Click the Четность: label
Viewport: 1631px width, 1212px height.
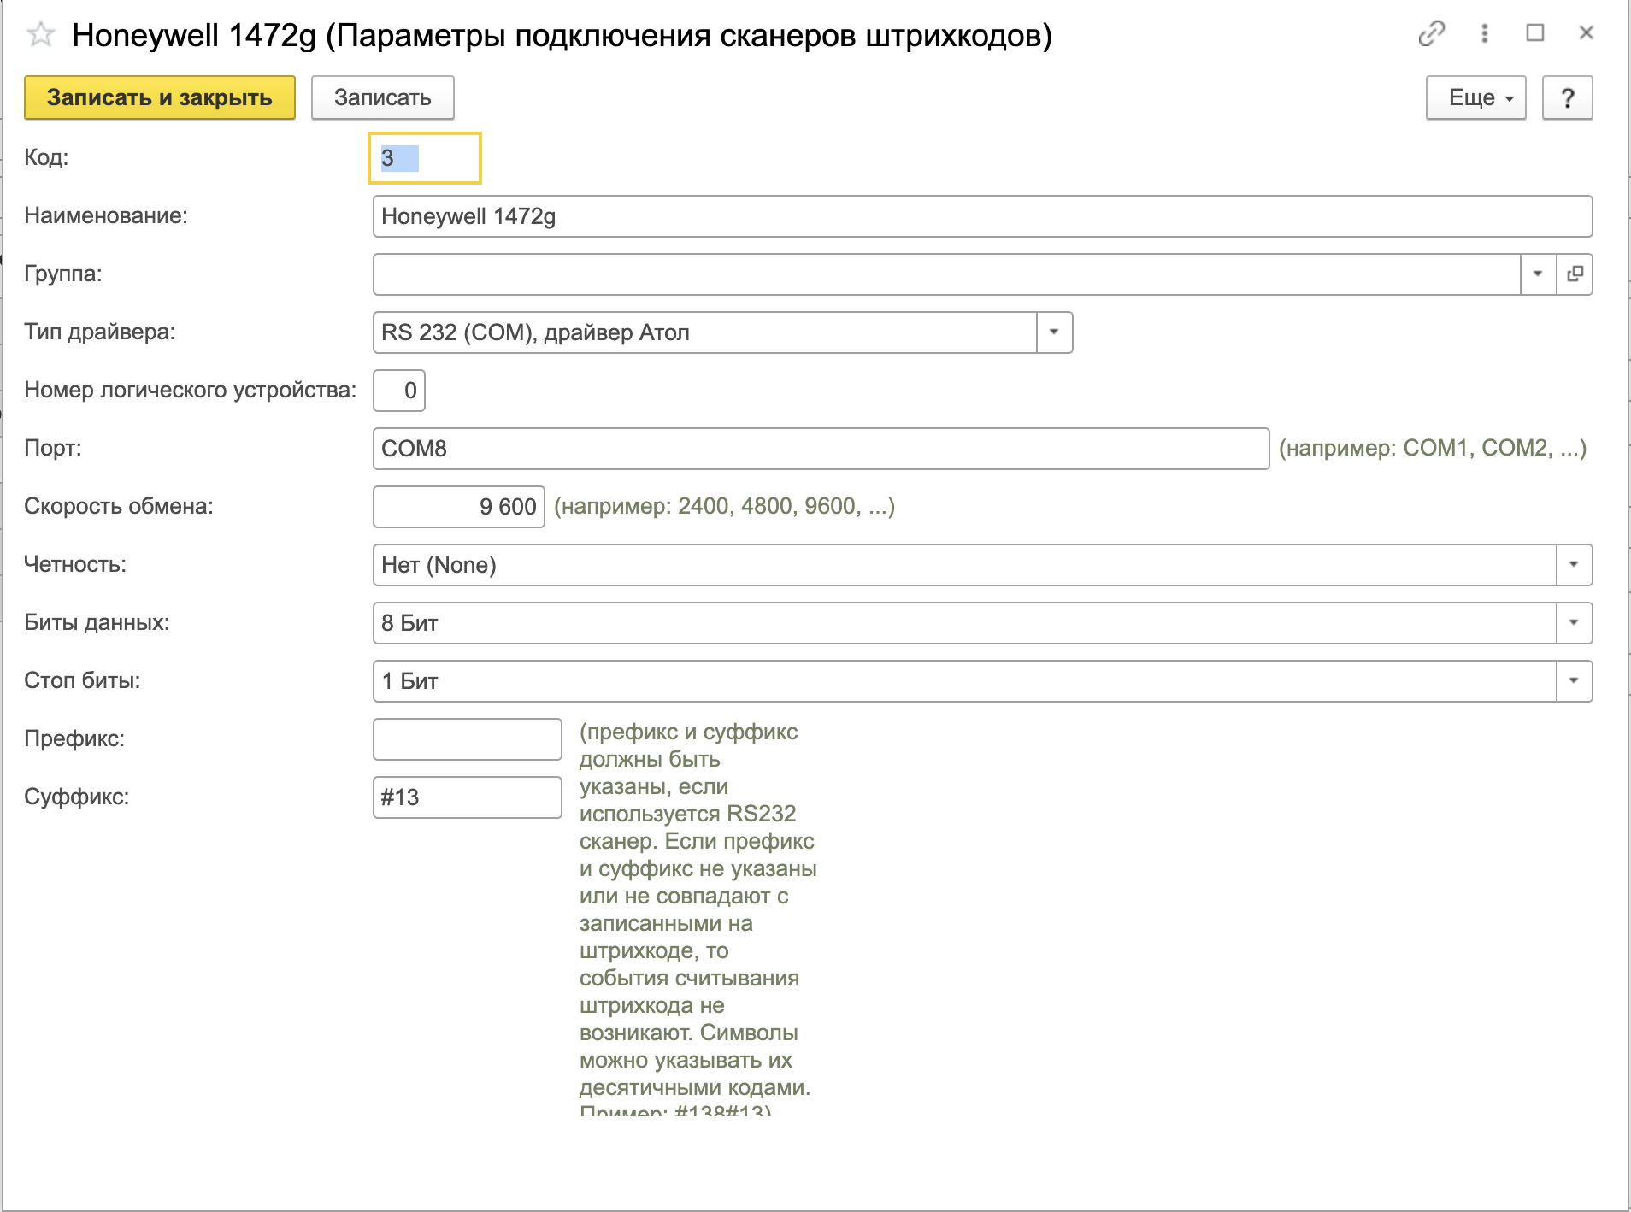75,564
